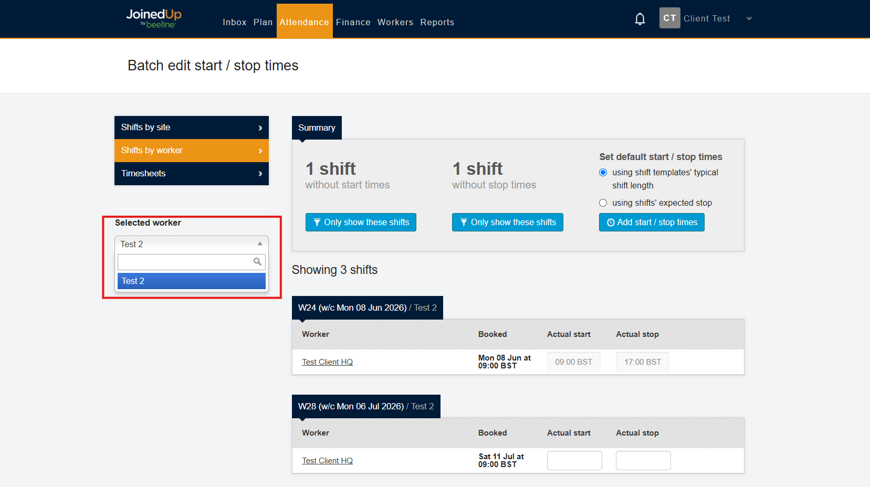Click the 17:00 BST actual stop field
Image resolution: width=870 pixels, height=487 pixels.
(x=643, y=362)
